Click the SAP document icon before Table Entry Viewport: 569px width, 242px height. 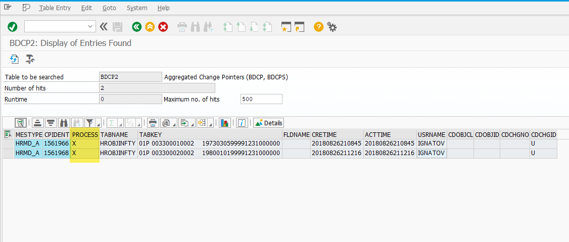(x=26, y=8)
